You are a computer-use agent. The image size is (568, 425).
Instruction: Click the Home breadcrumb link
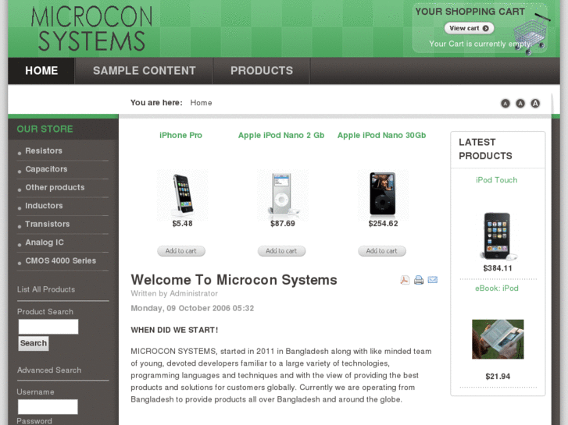click(201, 103)
